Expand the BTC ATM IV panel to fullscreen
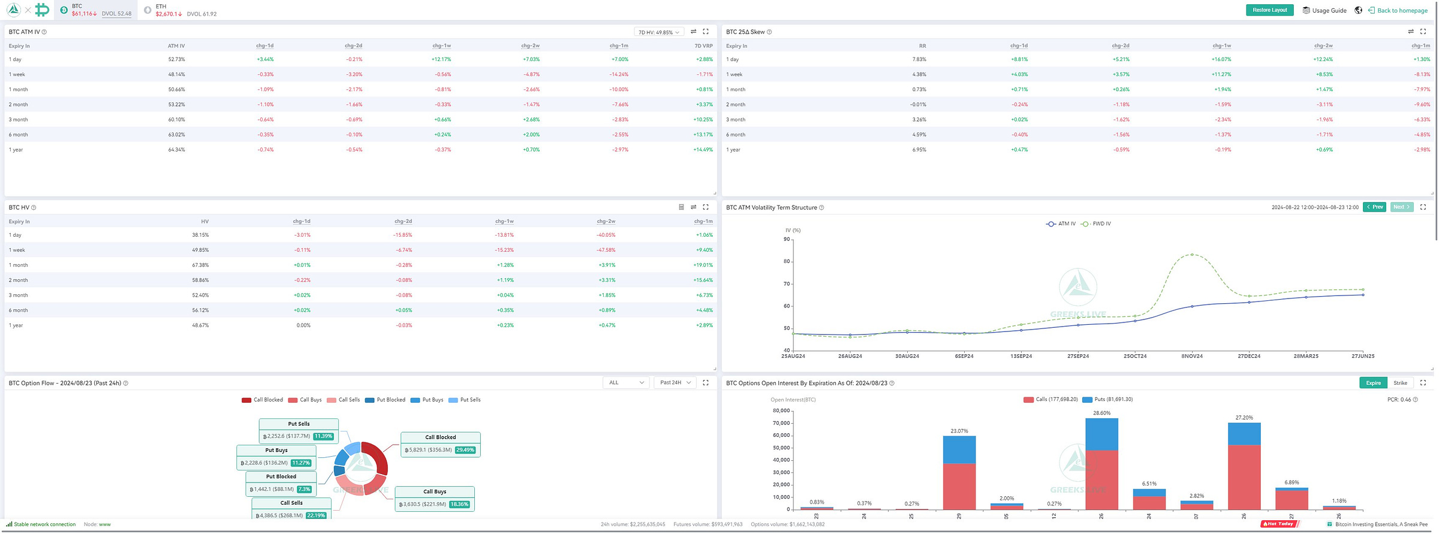The image size is (1439, 534). pyautogui.click(x=706, y=32)
